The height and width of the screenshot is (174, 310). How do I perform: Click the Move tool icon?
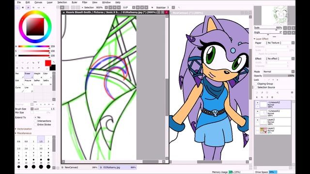[x=17, y=68]
